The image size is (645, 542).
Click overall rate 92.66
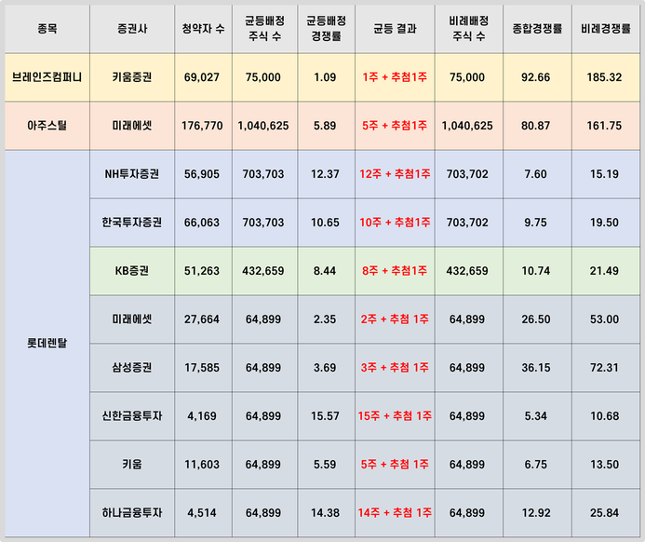tap(535, 77)
